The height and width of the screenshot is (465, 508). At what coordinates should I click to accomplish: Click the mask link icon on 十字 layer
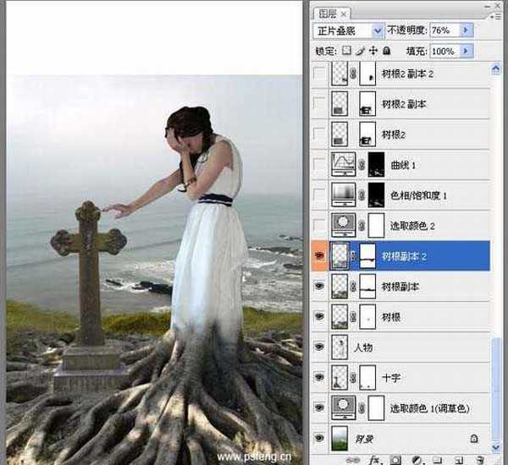[x=353, y=377]
